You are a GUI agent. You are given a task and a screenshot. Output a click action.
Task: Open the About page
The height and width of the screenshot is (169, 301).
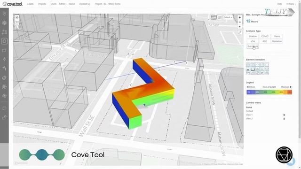pos(72,4)
